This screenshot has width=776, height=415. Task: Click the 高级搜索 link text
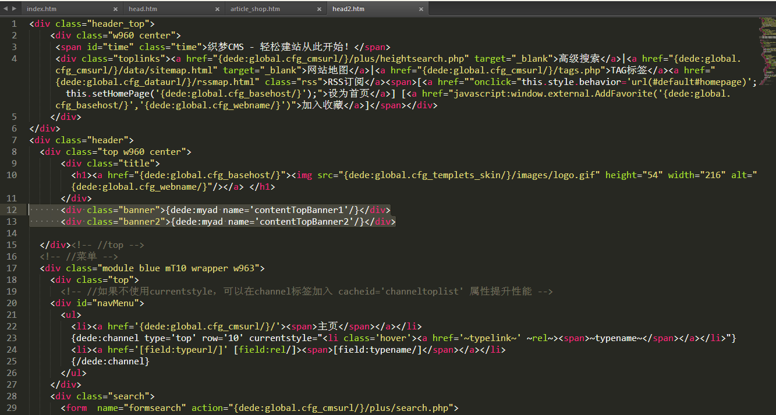tap(580, 59)
